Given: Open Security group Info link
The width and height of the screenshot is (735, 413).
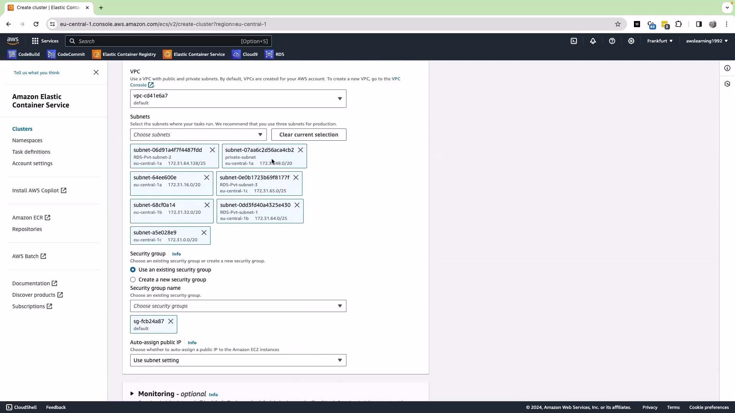Looking at the screenshot, I should tap(176, 254).
